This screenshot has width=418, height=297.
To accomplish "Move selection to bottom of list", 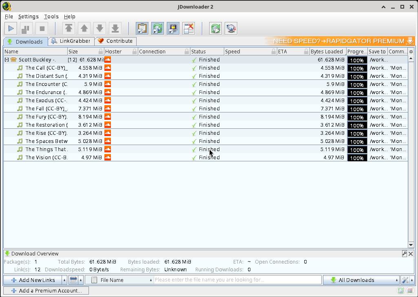I will [115, 29].
